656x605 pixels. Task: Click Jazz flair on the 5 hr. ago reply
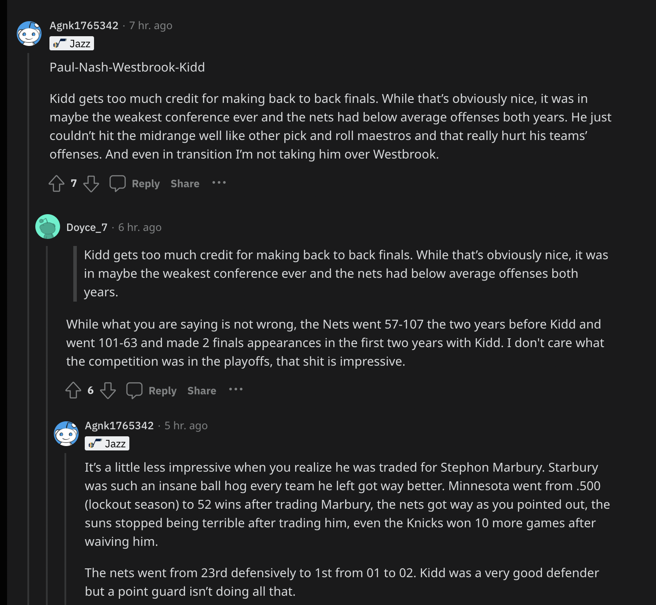click(107, 444)
